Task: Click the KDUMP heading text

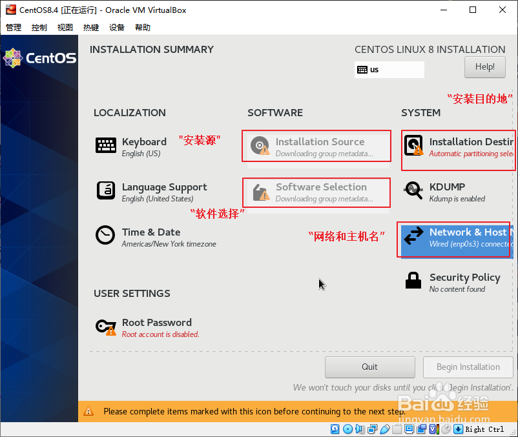Action: [x=447, y=187]
